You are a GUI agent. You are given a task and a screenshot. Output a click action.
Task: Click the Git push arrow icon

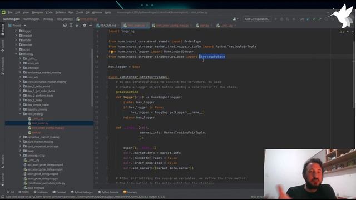(x=320, y=19)
